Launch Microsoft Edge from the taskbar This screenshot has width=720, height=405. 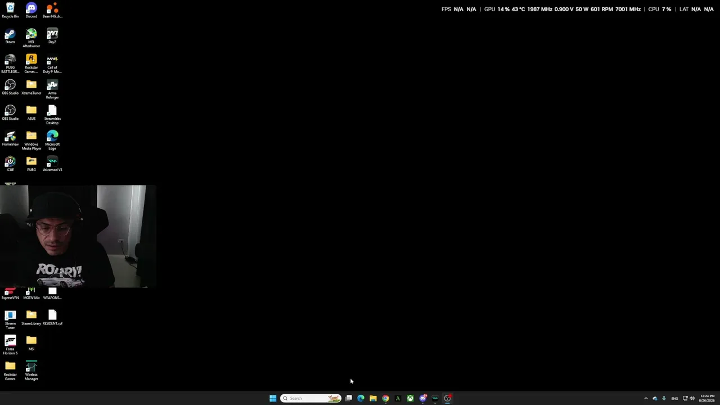coord(361,398)
